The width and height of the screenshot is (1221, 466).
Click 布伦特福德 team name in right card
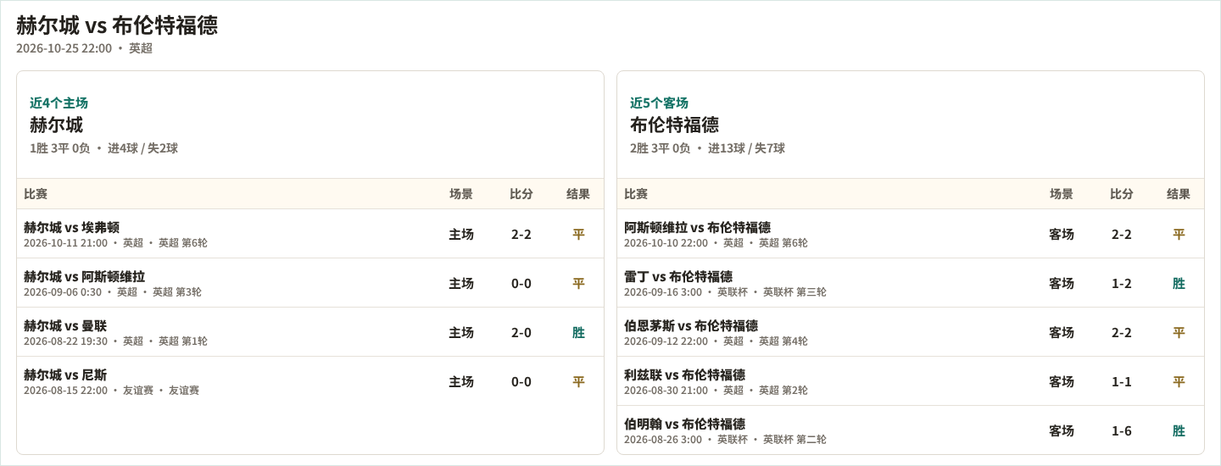pyautogui.click(x=674, y=125)
